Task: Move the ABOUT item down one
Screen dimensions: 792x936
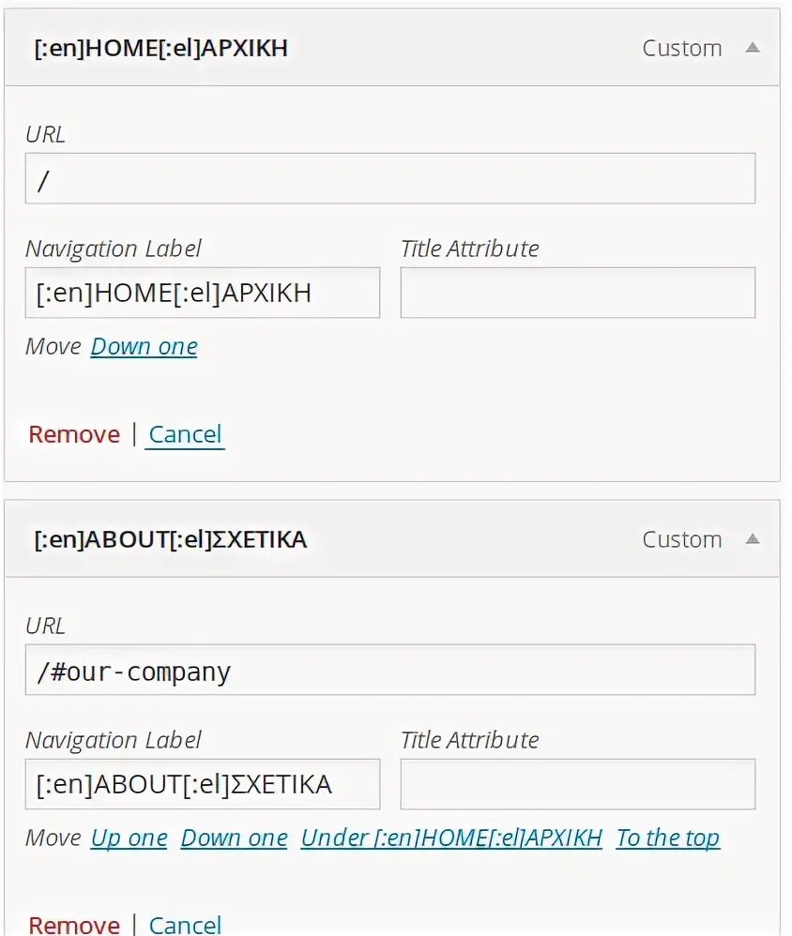Action: pos(234,838)
